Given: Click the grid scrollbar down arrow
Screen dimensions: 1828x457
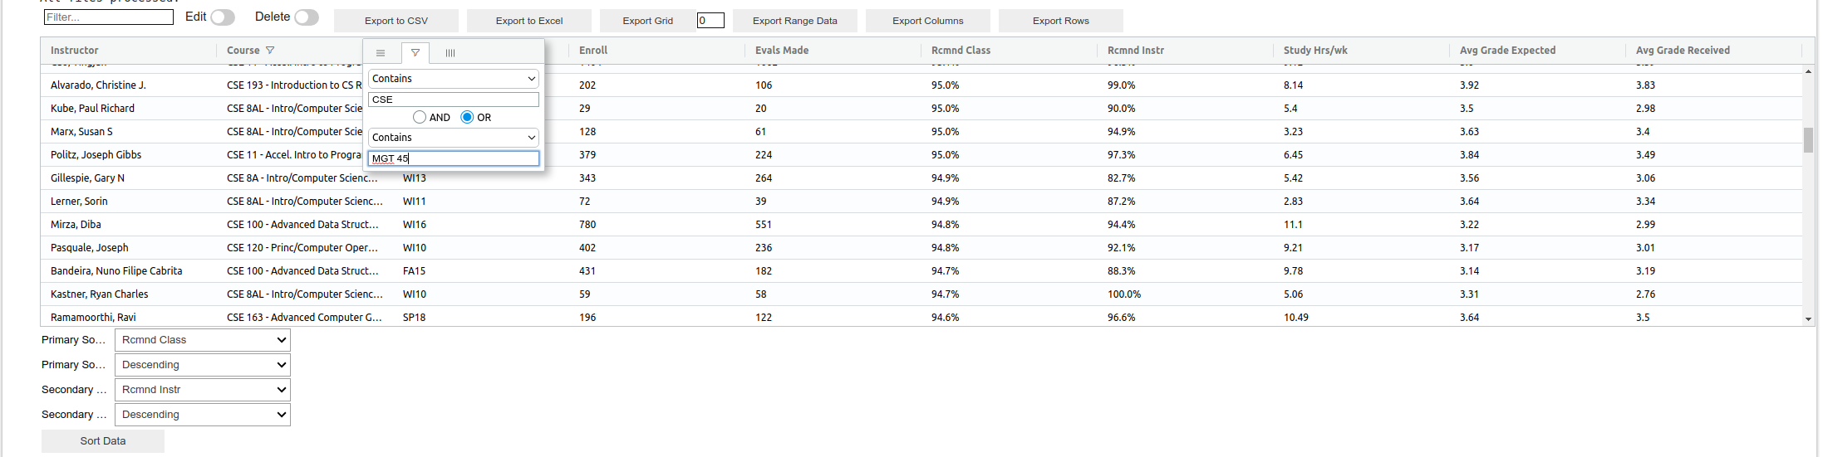Looking at the screenshot, I should 1808,319.
